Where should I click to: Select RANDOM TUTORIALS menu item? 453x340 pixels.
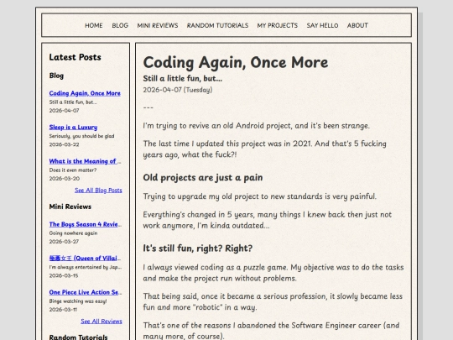point(217,25)
